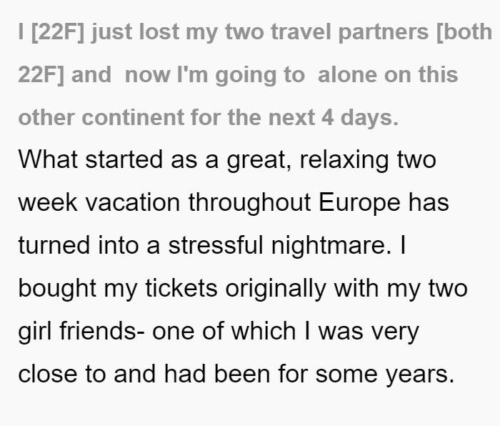Screen dimensions: 500x426
Task: Click the word "Europe" in the paragraph
Action: point(360,203)
